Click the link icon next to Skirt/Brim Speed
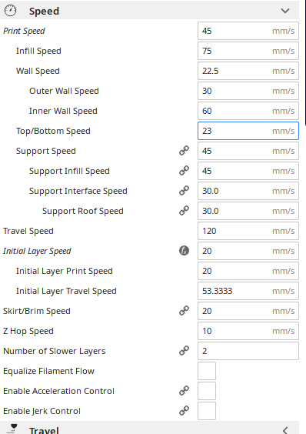The image size is (306, 434). (x=184, y=311)
